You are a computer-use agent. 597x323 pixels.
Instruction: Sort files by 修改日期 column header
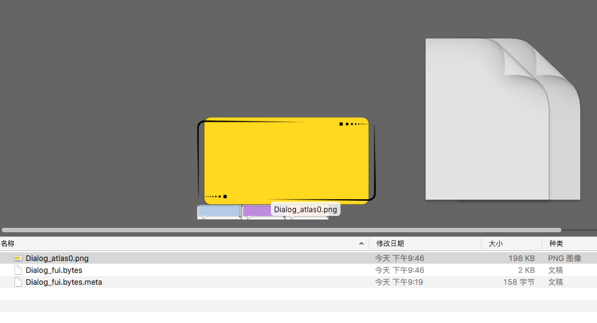tap(389, 244)
